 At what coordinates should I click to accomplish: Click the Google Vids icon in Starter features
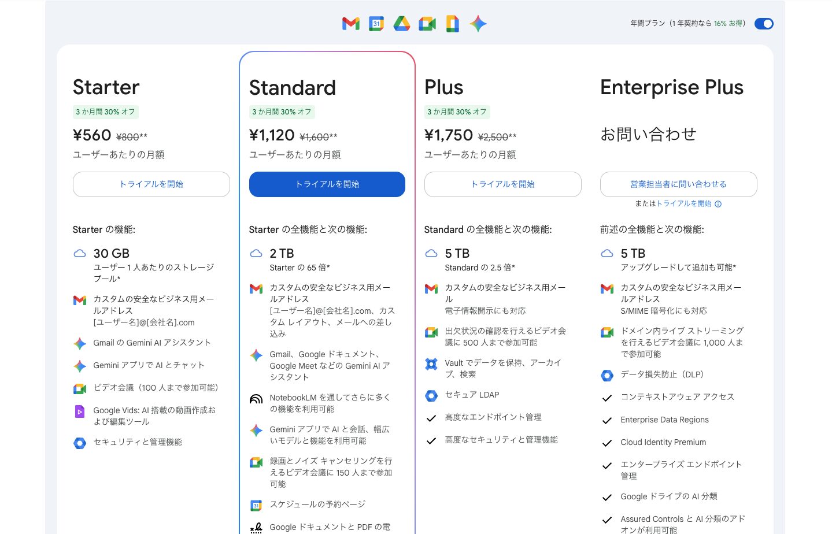pos(80,411)
